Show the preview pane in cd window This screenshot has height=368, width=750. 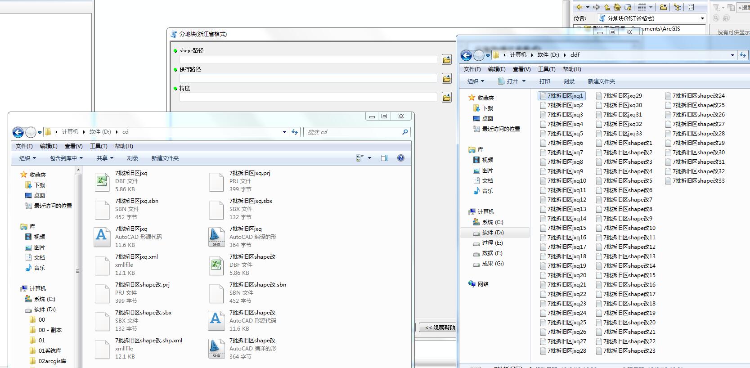pos(385,158)
